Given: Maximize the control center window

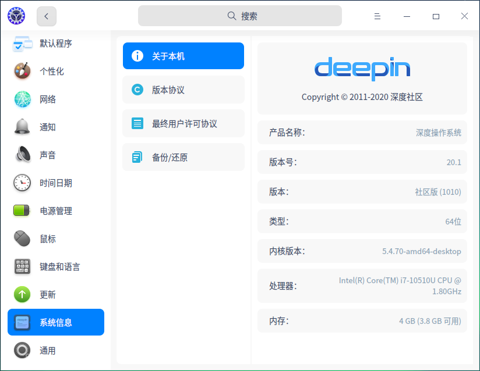Looking at the screenshot, I should (436, 16).
